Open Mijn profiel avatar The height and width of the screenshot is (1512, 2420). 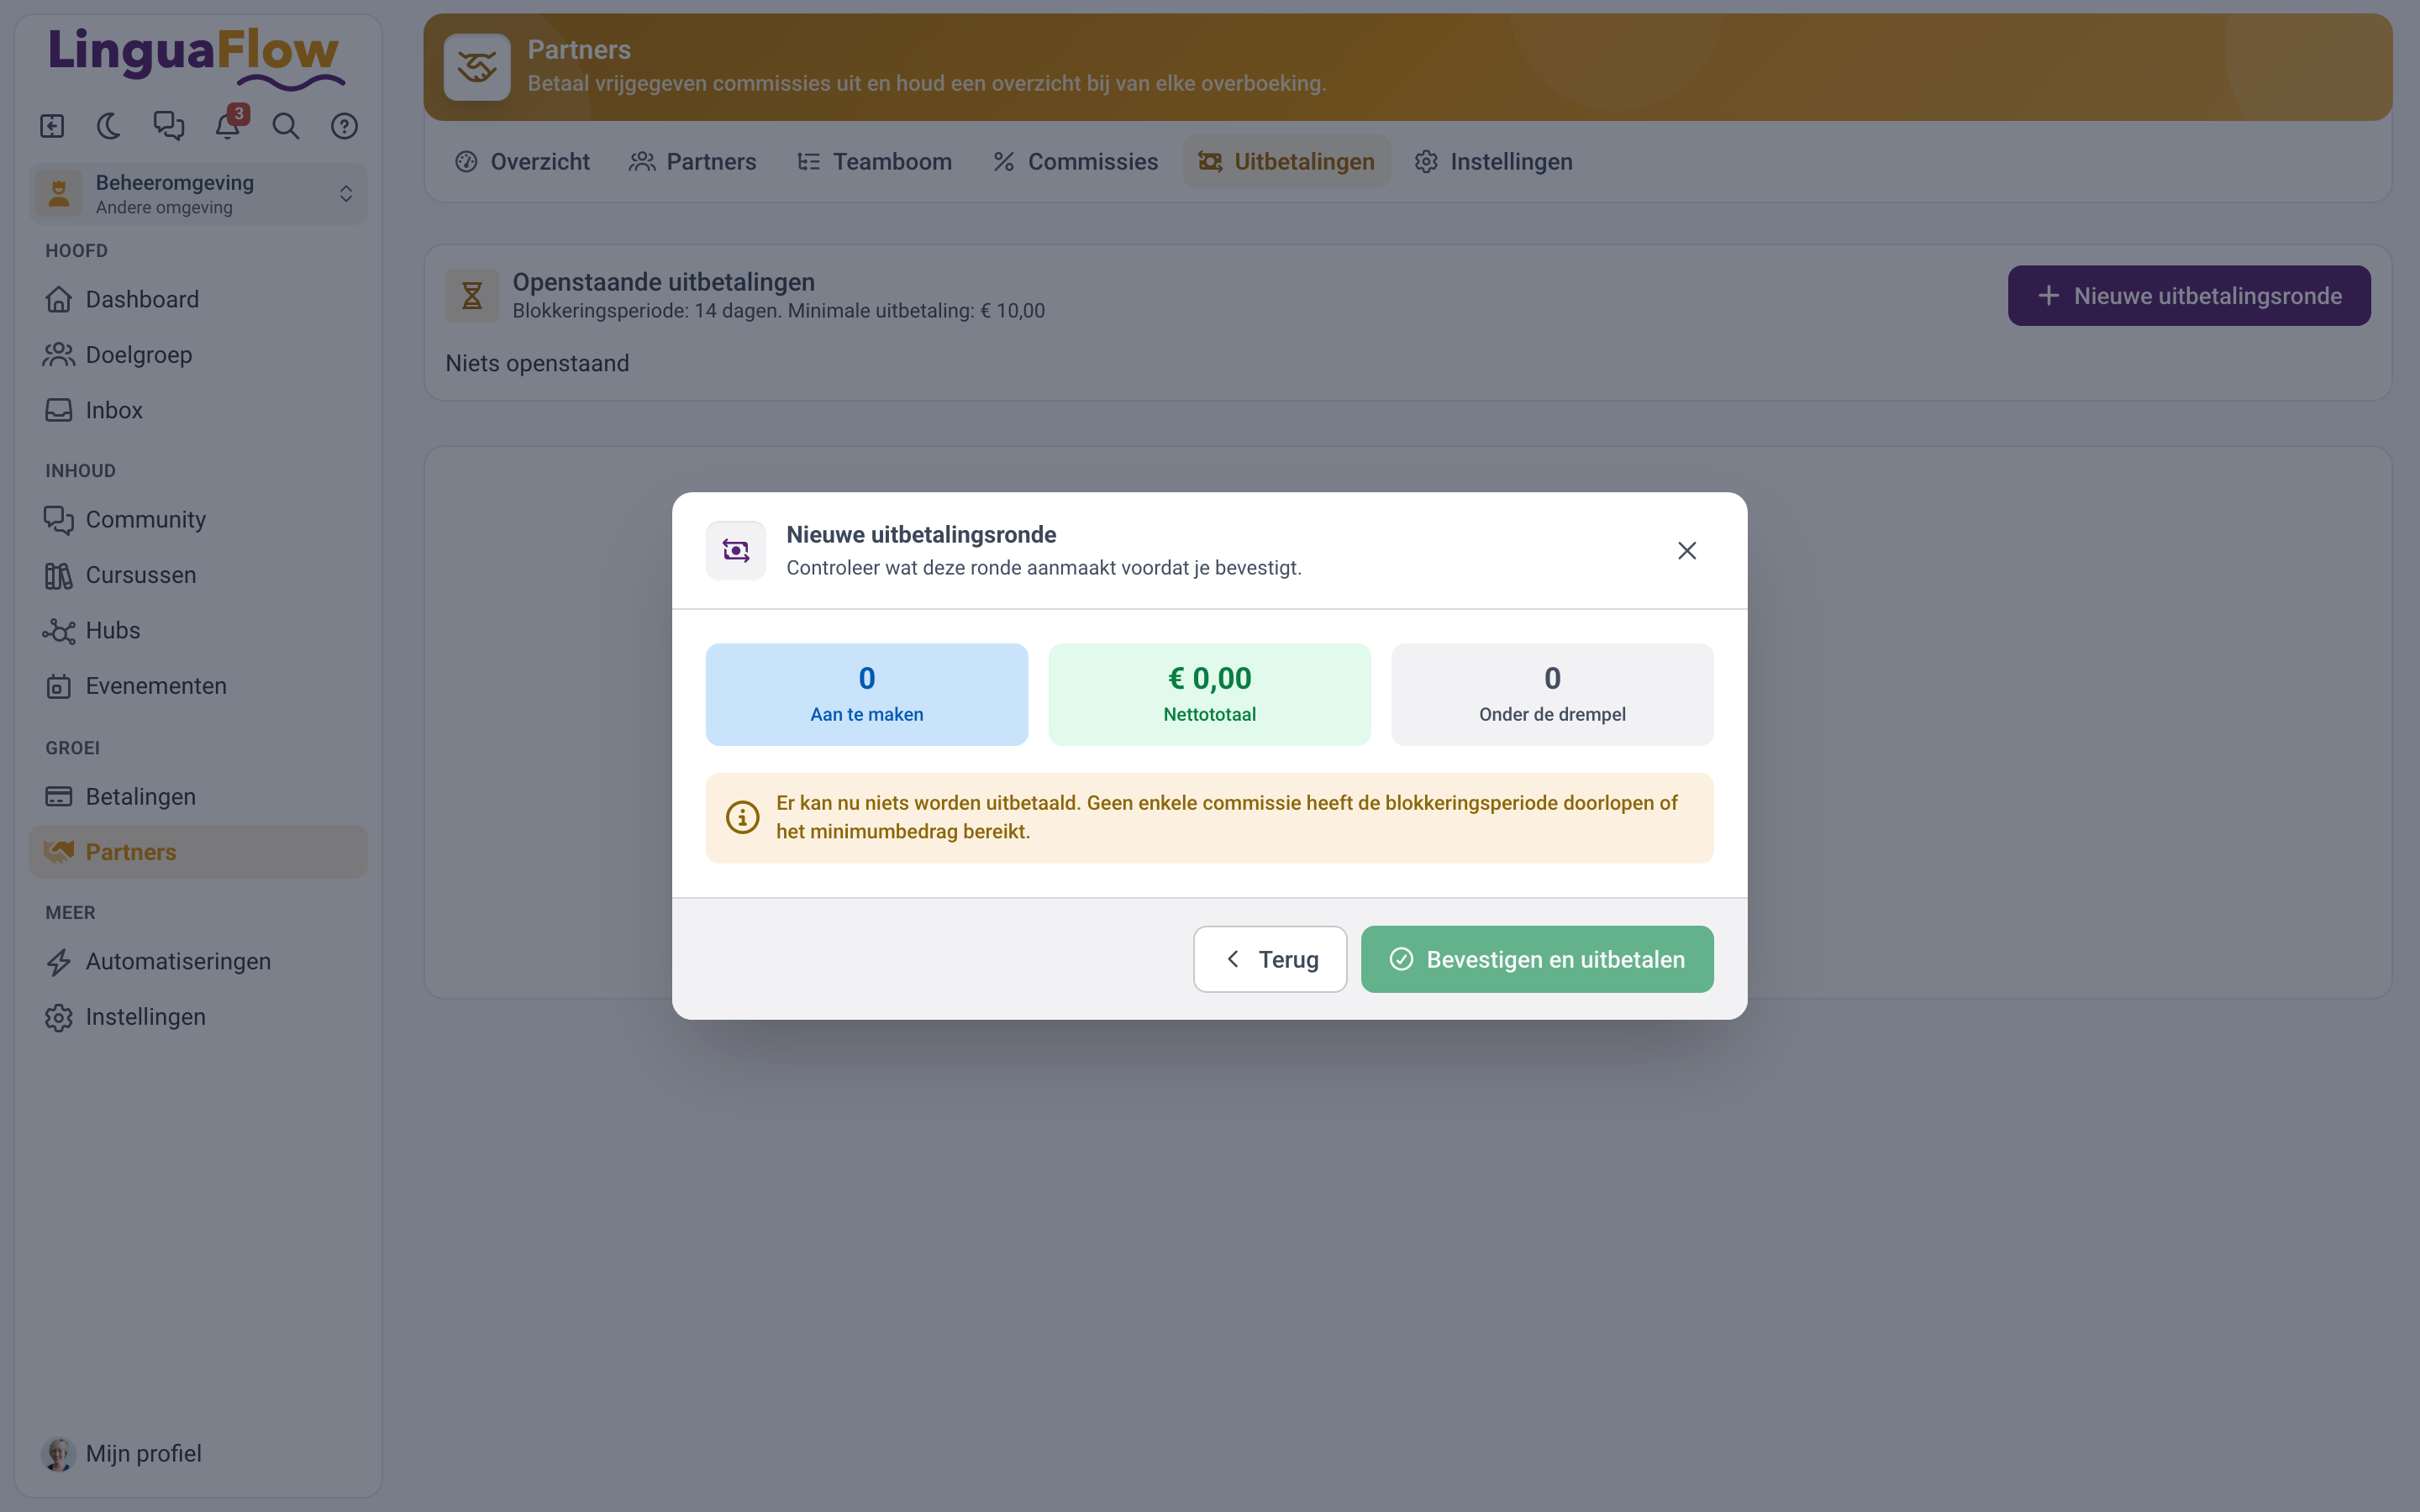(59, 1454)
